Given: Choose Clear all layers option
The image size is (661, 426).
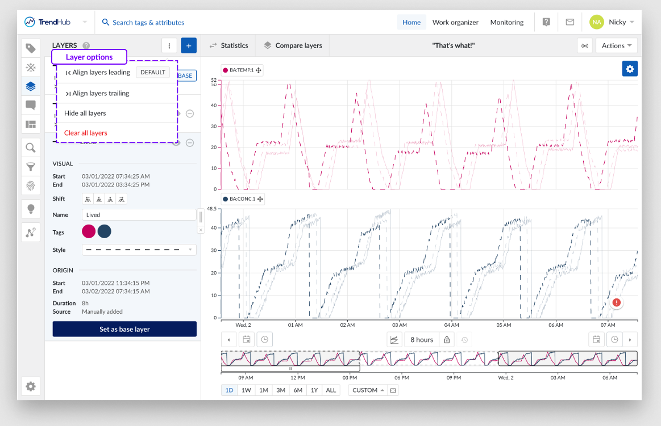Looking at the screenshot, I should tap(86, 133).
